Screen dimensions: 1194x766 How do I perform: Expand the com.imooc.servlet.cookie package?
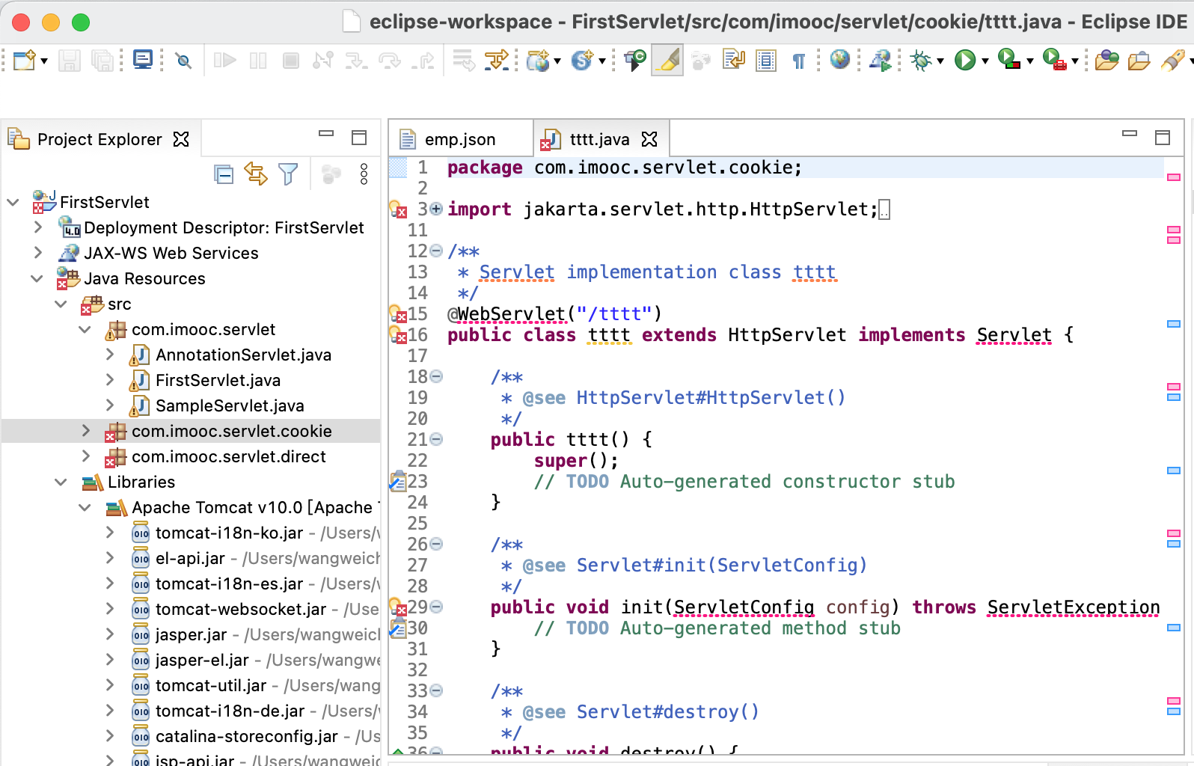pos(86,431)
